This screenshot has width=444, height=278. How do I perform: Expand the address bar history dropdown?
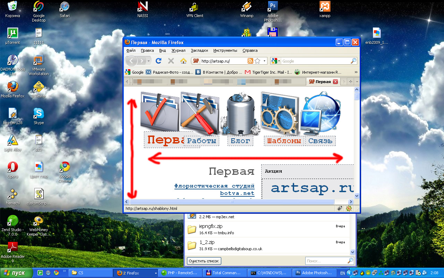pyautogui.click(x=264, y=61)
